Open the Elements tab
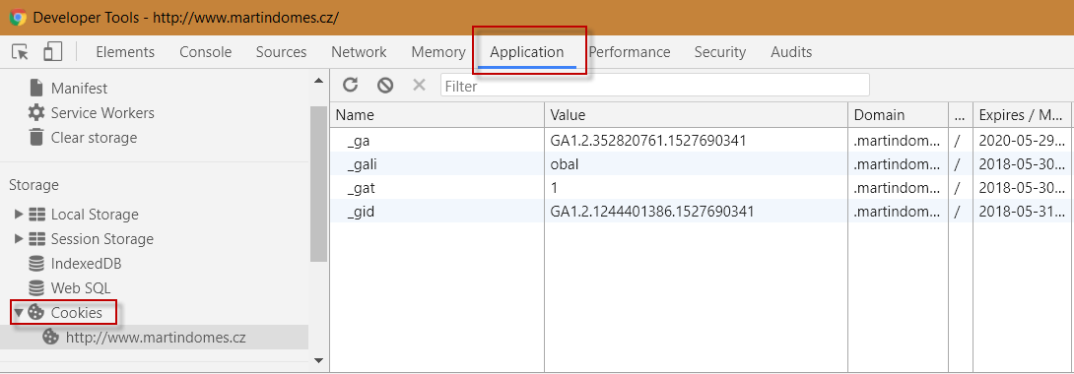Screen dimensions: 1074x374 pyautogui.click(x=125, y=52)
